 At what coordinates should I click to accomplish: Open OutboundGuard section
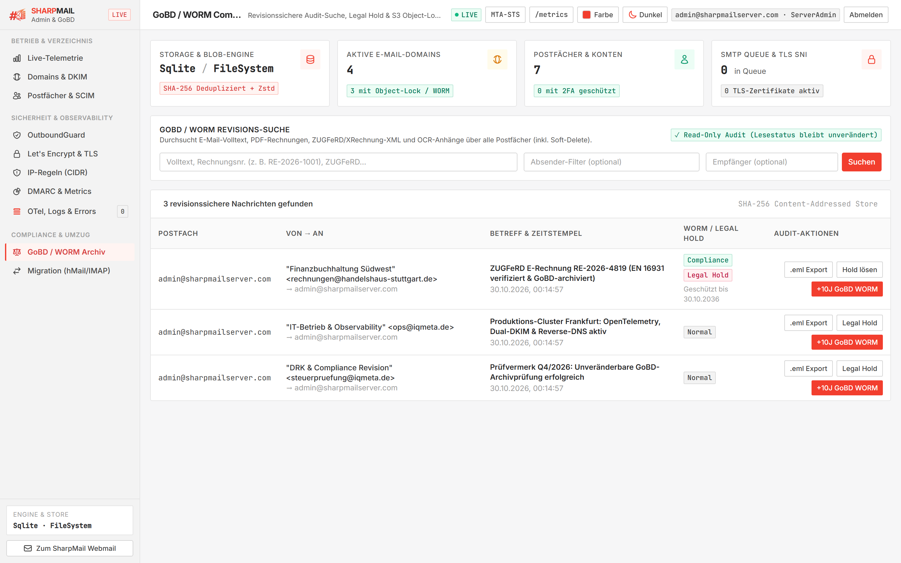coord(70,135)
